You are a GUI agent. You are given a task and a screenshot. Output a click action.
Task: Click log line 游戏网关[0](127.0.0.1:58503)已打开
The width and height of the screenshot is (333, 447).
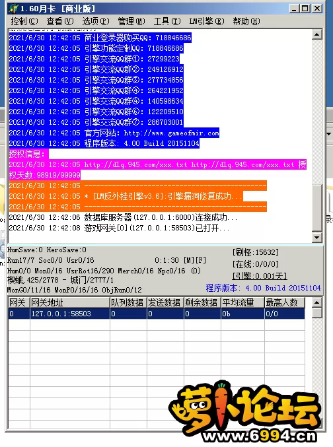pos(120,228)
